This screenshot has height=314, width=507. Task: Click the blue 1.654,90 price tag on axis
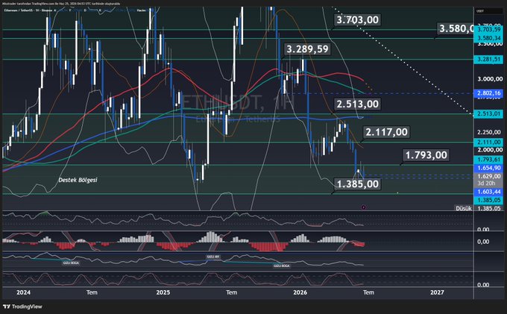click(x=488, y=168)
